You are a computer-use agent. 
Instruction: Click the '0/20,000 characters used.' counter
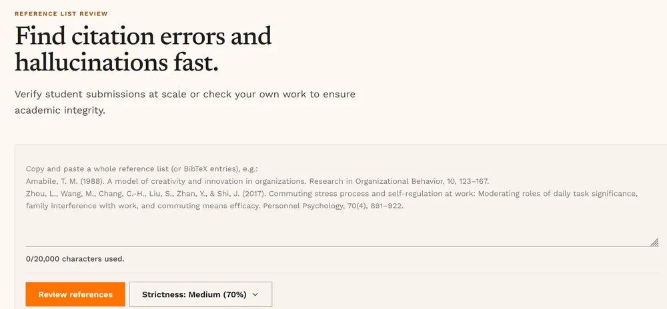click(75, 258)
